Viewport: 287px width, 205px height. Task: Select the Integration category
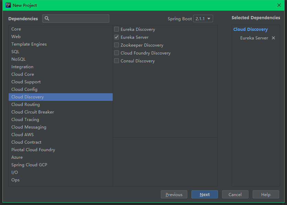point(60,67)
